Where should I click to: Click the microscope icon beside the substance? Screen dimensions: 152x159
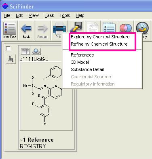point(11,59)
